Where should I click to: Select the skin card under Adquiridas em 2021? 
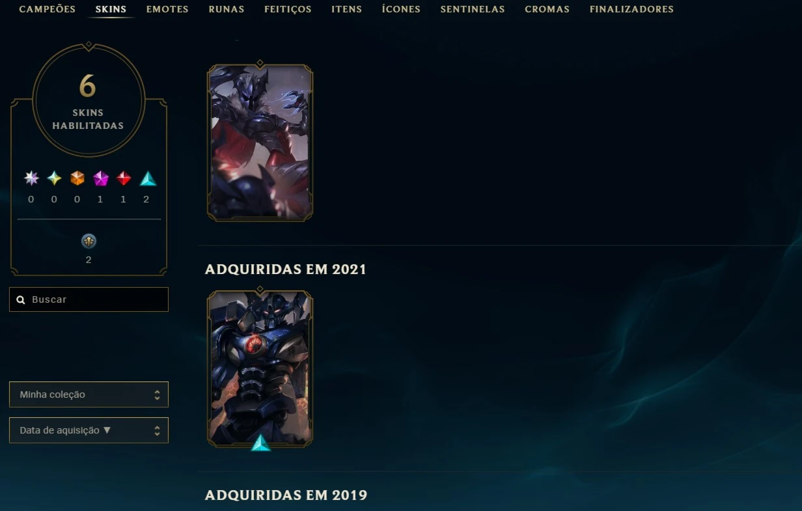pos(260,368)
